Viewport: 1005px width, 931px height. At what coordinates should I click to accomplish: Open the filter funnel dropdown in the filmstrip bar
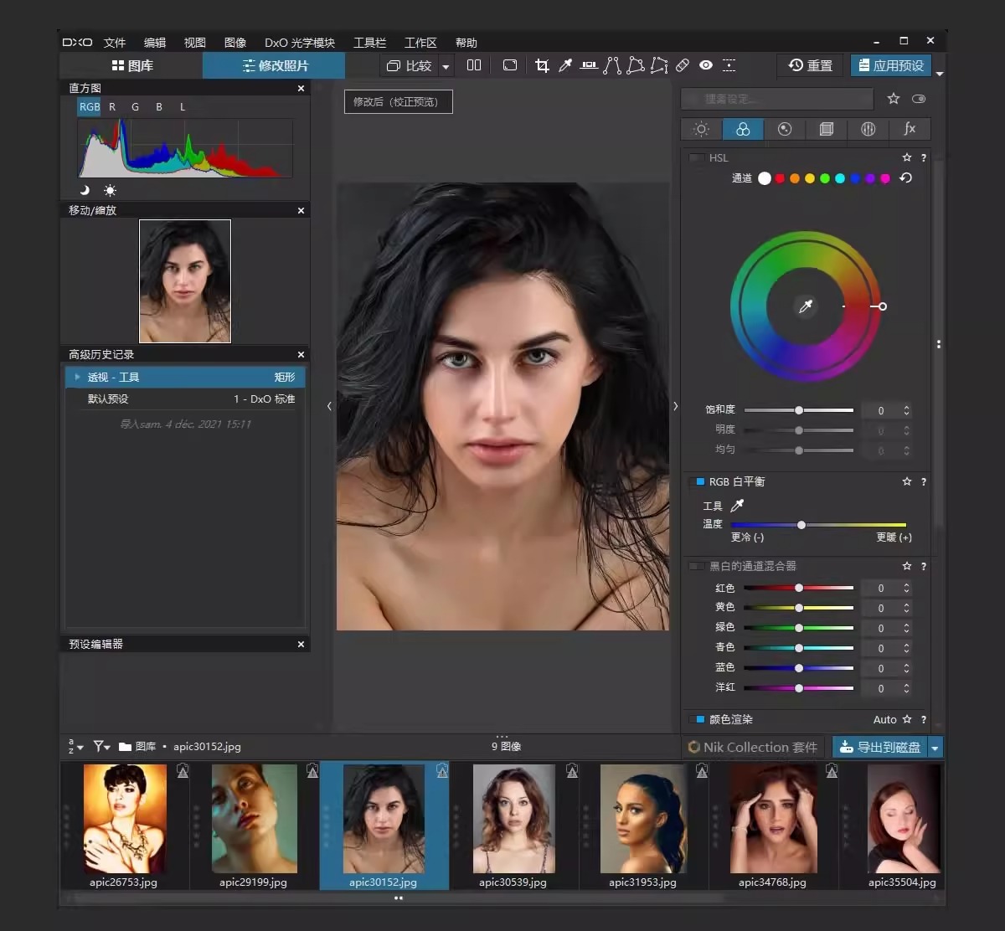100,746
